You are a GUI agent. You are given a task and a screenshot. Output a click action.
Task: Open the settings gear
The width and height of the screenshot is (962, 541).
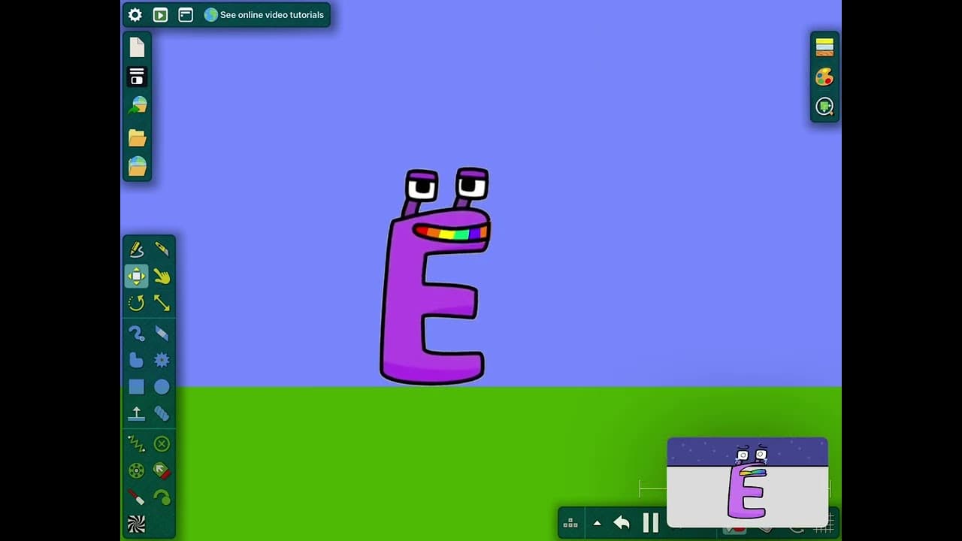click(x=135, y=15)
